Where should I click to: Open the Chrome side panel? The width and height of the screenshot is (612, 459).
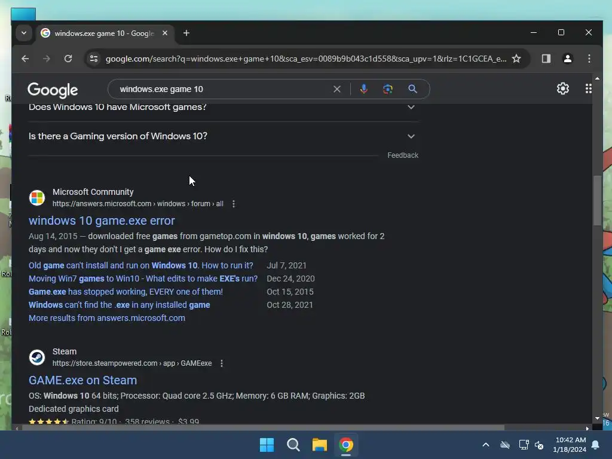(546, 59)
